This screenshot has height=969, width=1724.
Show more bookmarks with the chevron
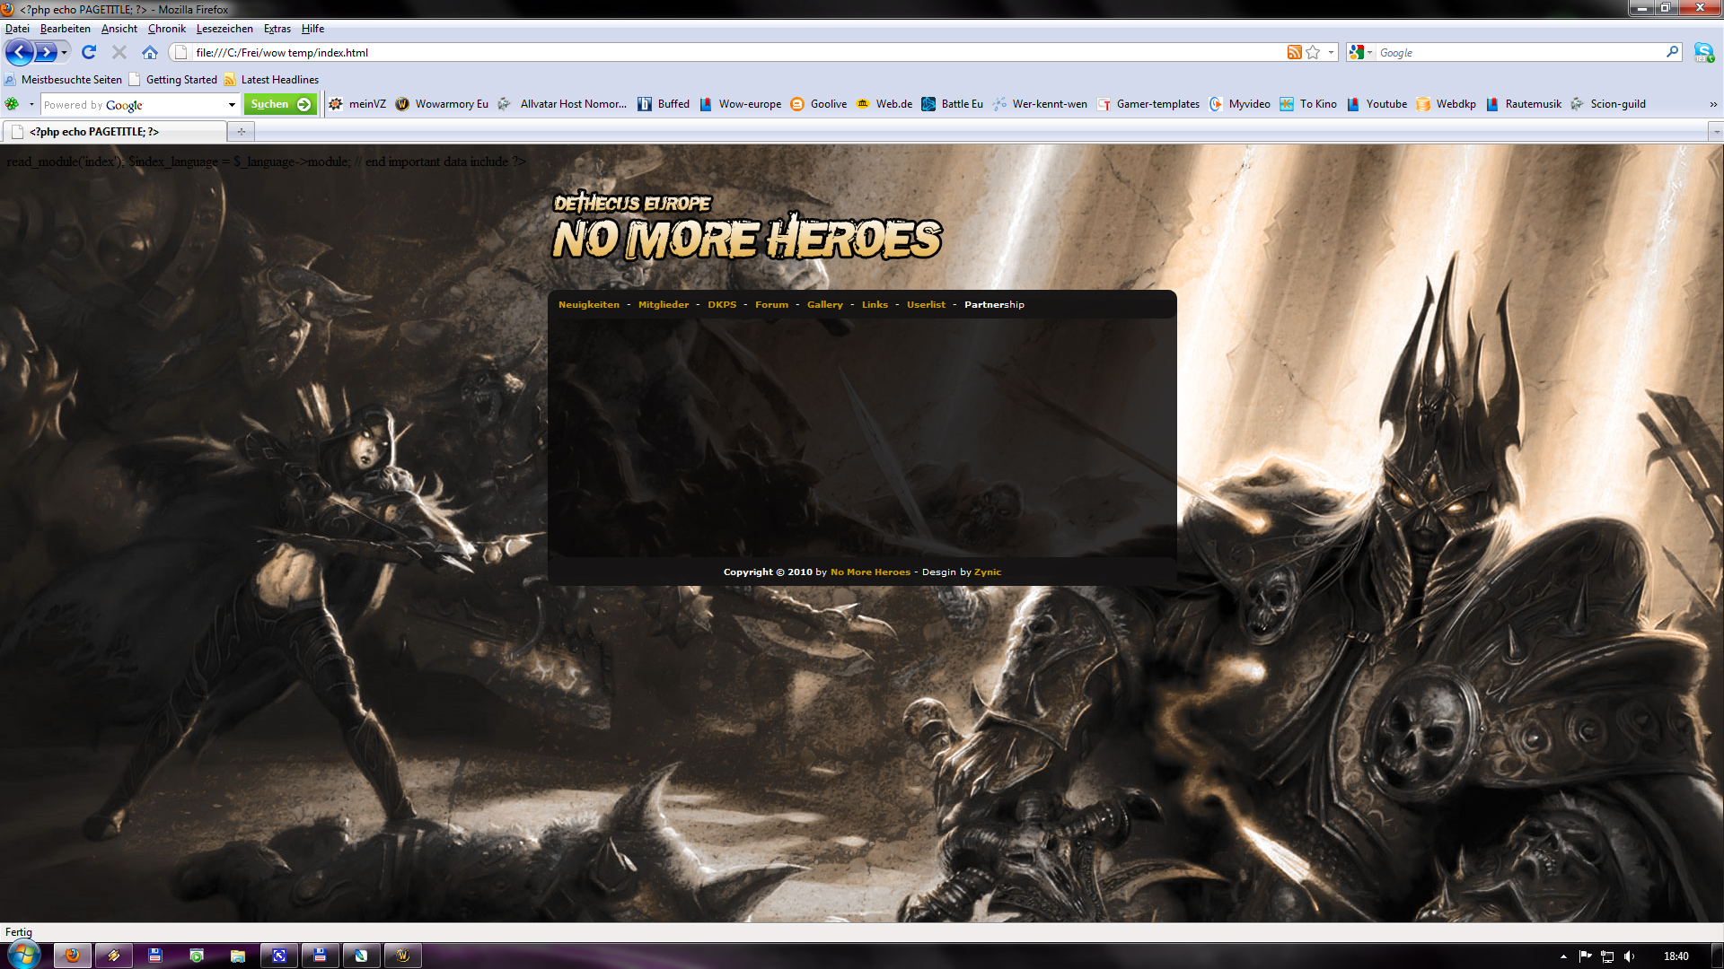(x=1713, y=105)
